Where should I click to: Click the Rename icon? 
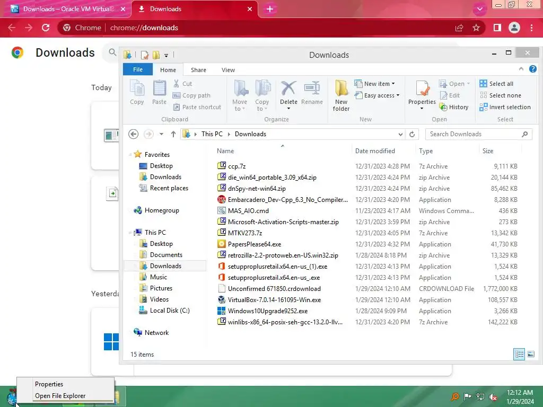pyautogui.click(x=312, y=88)
